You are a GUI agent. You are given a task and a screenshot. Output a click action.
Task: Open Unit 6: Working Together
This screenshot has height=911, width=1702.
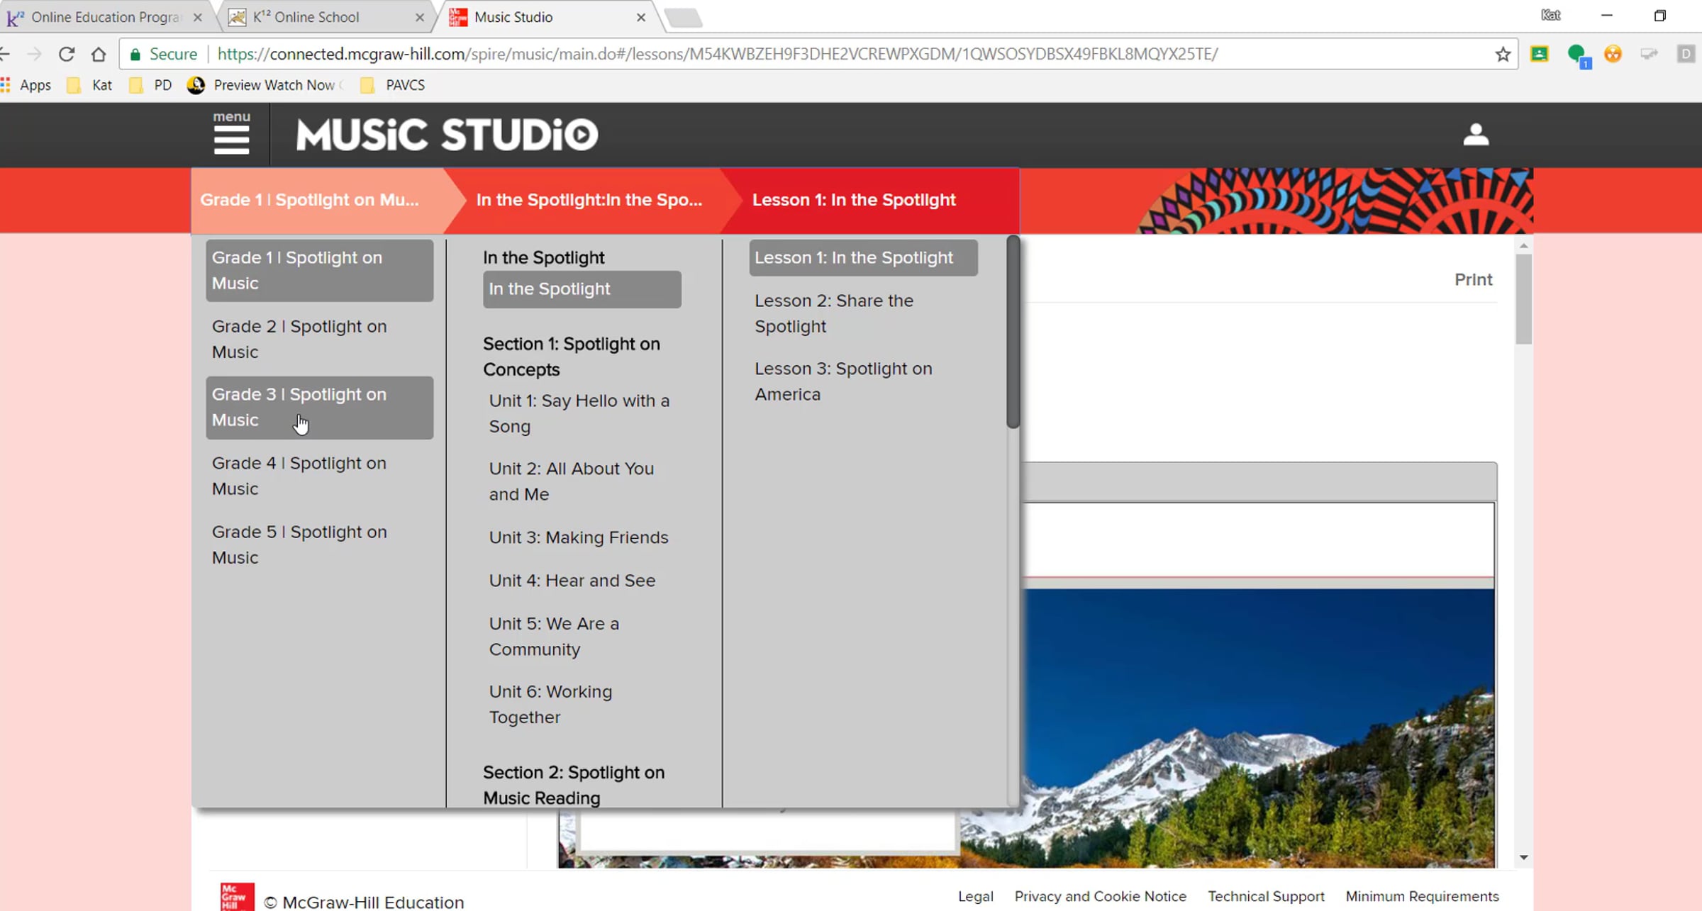point(582,705)
